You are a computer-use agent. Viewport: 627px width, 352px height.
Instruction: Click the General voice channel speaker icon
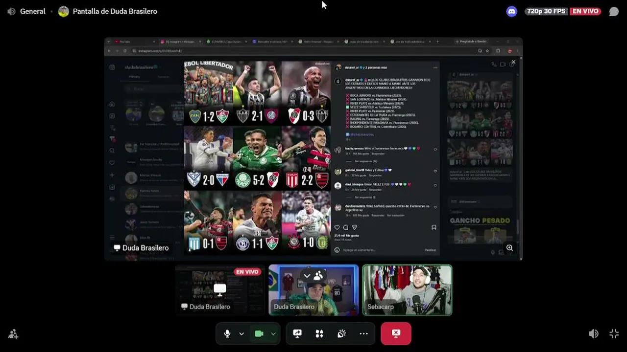(11, 11)
